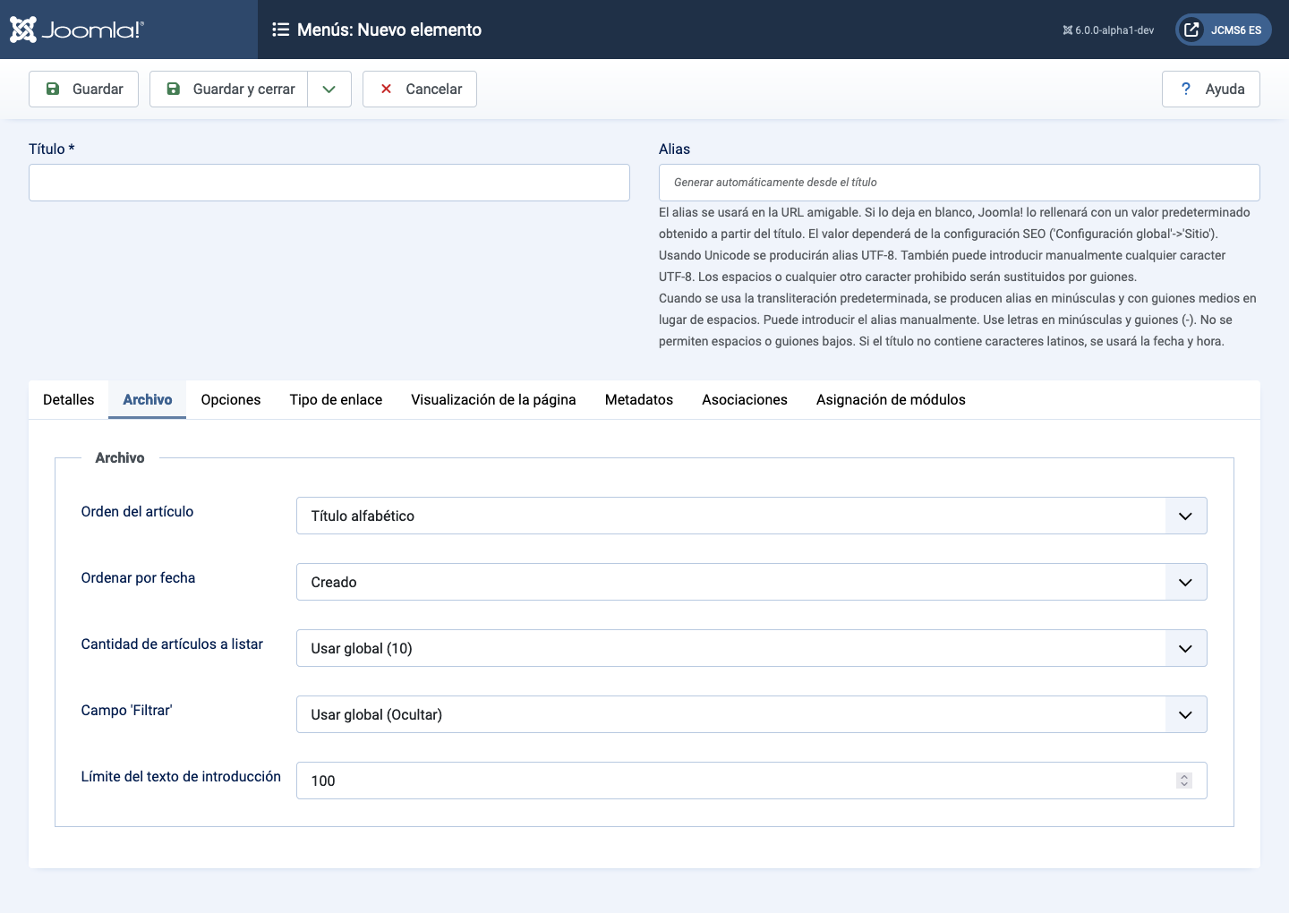This screenshot has width=1289, height=913.
Task: Click the Título field label
Action: [52, 149]
